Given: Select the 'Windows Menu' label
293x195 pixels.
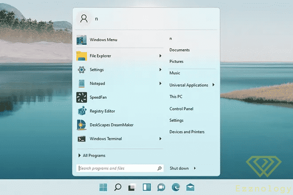Looking at the screenshot, I should [x=103, y=40].
